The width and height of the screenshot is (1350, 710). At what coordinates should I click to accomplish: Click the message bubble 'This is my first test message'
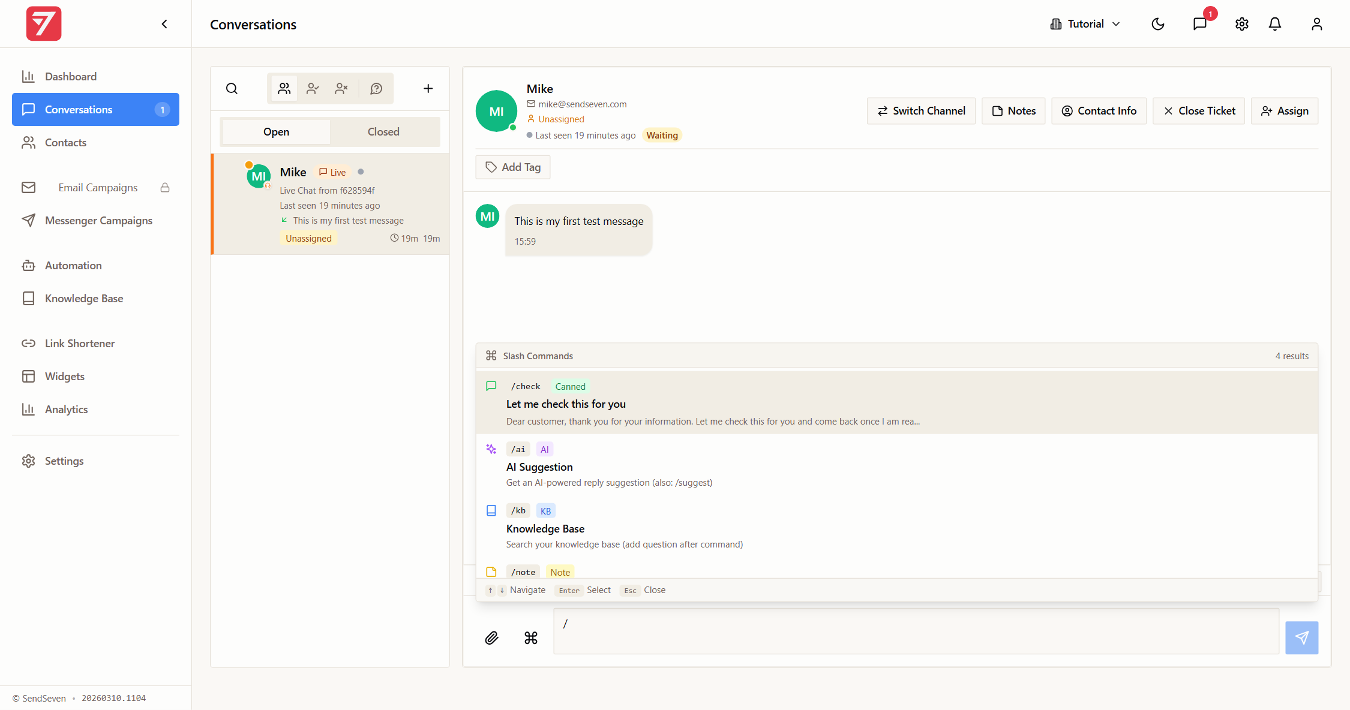point(578,230)
